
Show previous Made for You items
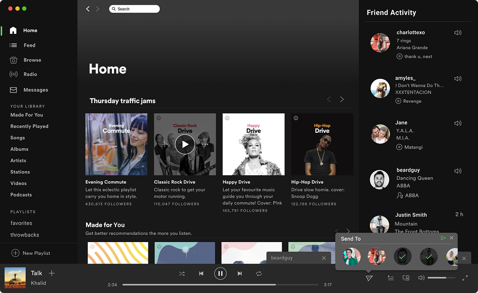pos(337,231)
